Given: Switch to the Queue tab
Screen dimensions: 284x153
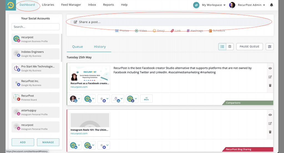Looking at the screenshot, I should [78, 47].
